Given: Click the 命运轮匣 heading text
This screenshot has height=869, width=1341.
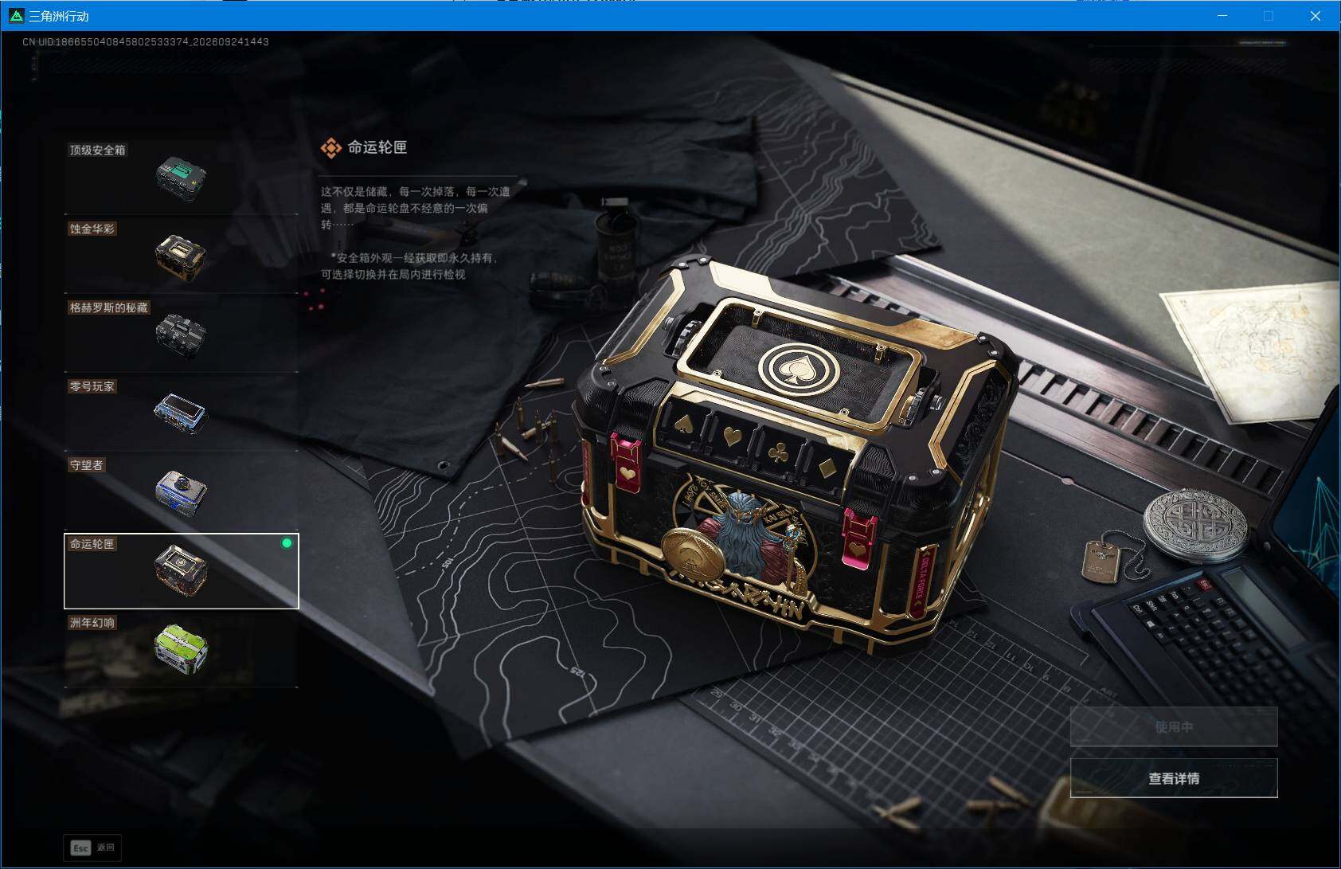Looking at the screenshot, I should tap(377, 147).
